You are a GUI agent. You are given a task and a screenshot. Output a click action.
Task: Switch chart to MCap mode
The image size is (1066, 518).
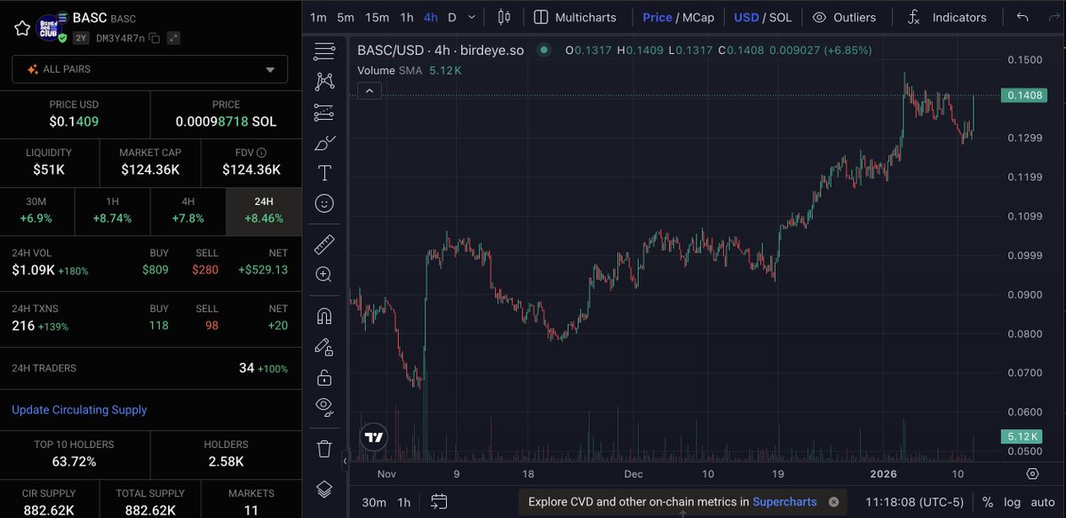[697, 17]
